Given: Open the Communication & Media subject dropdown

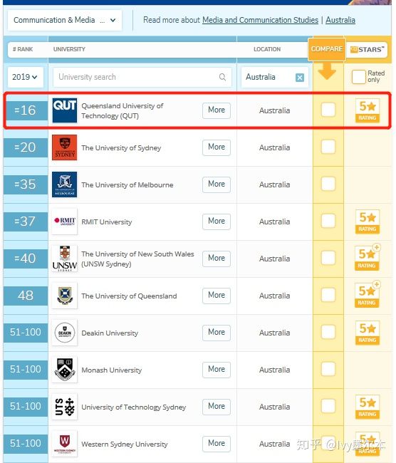Looking at the screenshot, I should point(64,20).
